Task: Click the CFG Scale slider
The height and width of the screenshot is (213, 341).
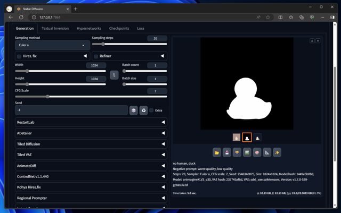Action: pos(91,97)
